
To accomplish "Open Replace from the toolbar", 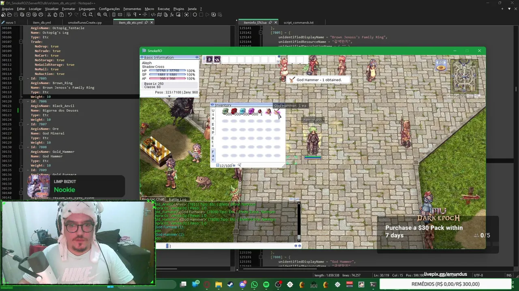I will coord(90,15).
